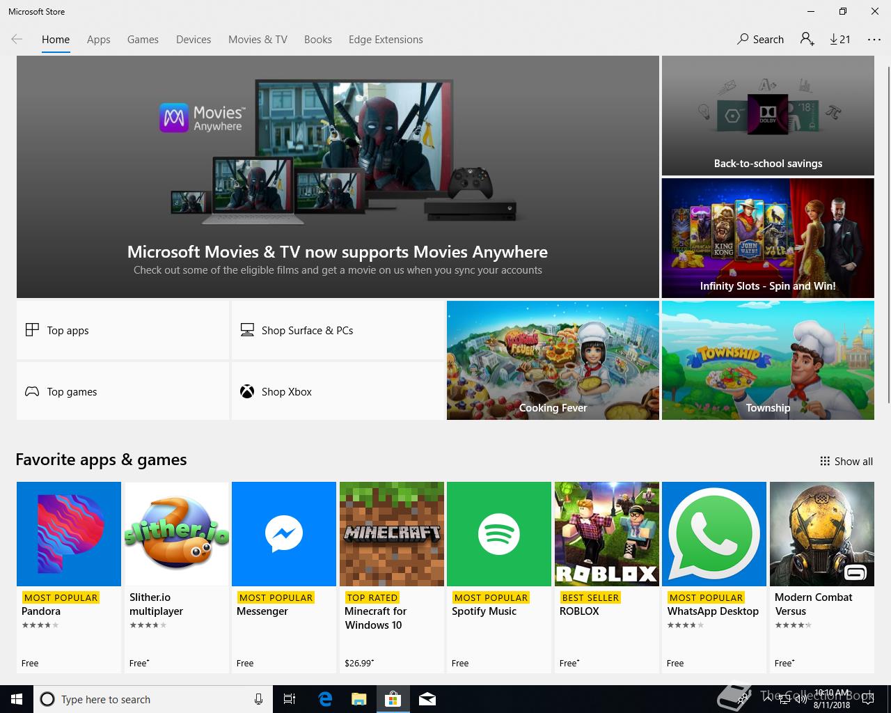The image size is (891, 713).
Task: Click the TOP RATED badge on Minecraft
Action: tap(372, 597)
